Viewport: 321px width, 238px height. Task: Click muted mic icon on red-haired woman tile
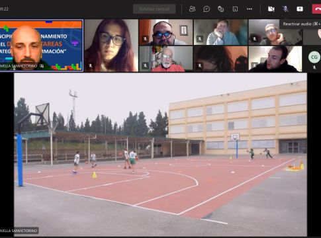tap(91, 65)
